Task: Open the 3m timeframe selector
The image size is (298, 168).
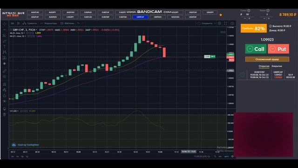Action: click(x=13, y=23)
